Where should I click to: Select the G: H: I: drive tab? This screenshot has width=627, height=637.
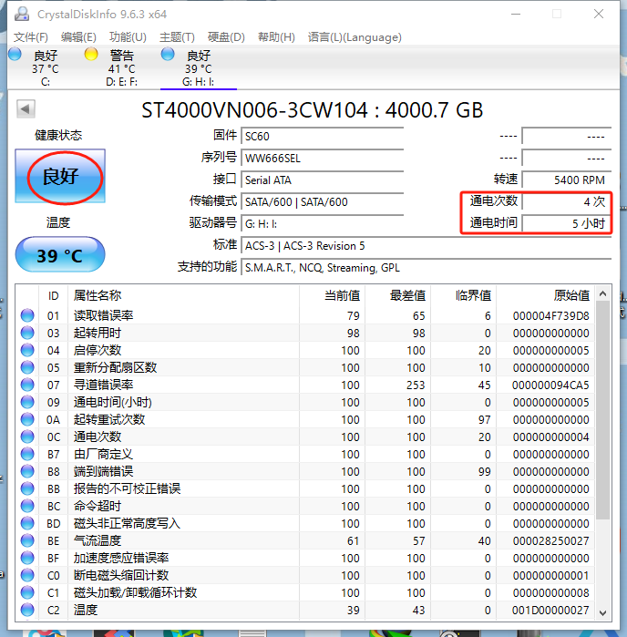click(199, 67)
